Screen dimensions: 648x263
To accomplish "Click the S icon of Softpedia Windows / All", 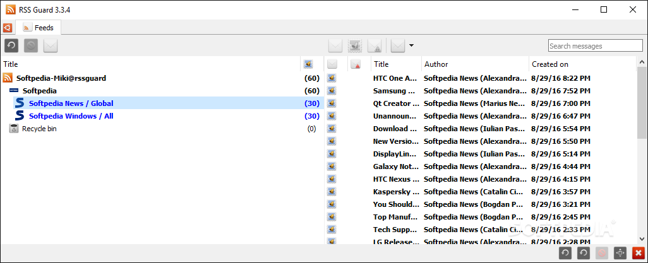I will 20,115.
